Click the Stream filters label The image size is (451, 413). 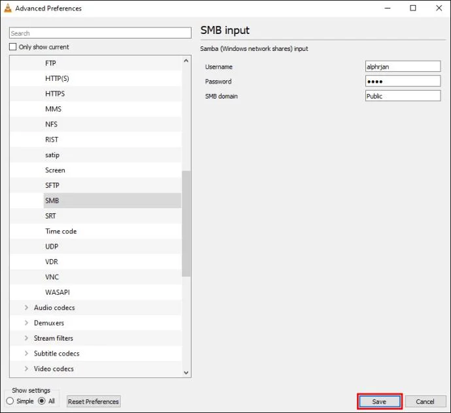(54, 338)
